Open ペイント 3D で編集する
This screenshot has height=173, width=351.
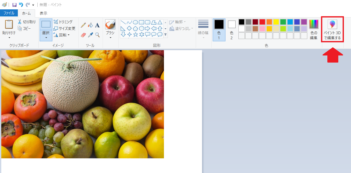click(x=332, y=30)
